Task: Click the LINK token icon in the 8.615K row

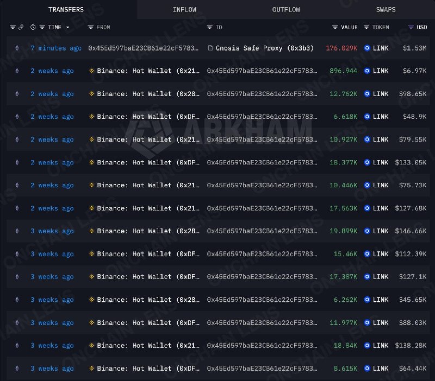Action: pyautogui.click(x=367, y=369)
